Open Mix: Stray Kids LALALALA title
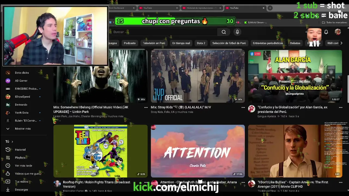Viewport: 349px width, 196px height. tap(181, 107)
